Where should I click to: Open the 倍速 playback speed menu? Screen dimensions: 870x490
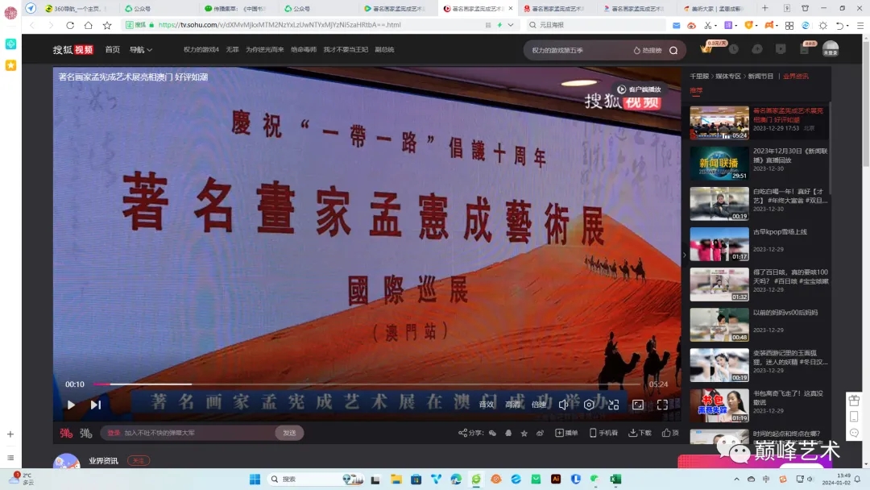point(538,404)
